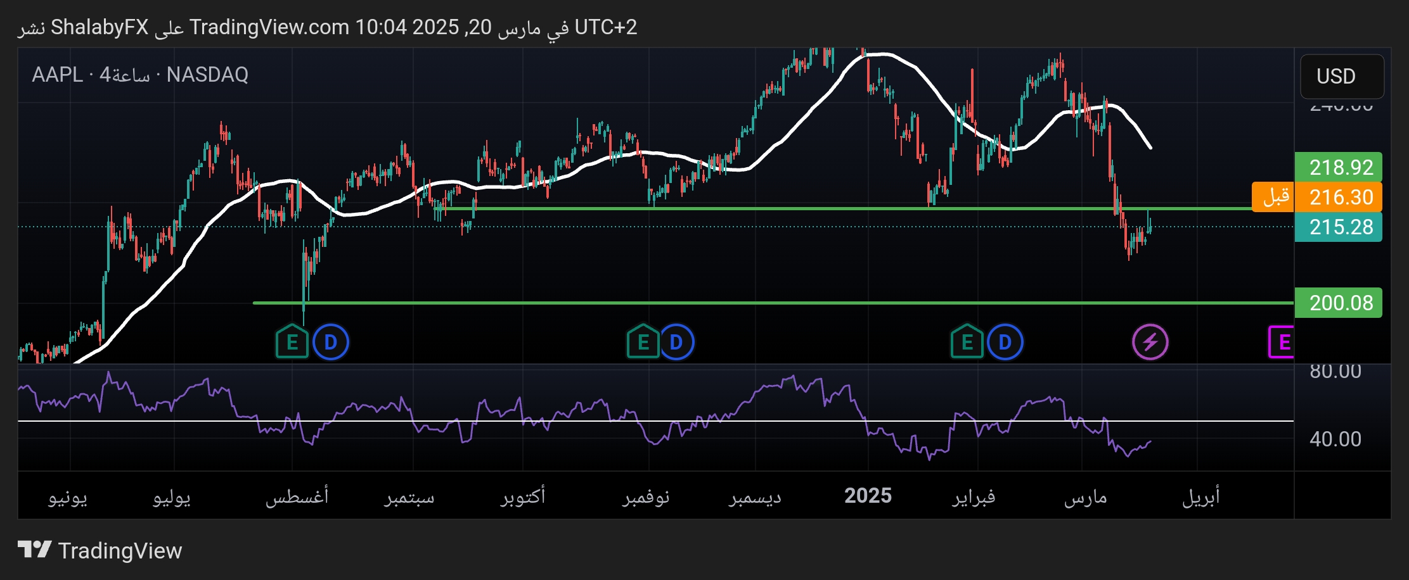Click the فبراير month label
Image resolution: width=1409 pixels, height=580 pixels.
[974, 497]
